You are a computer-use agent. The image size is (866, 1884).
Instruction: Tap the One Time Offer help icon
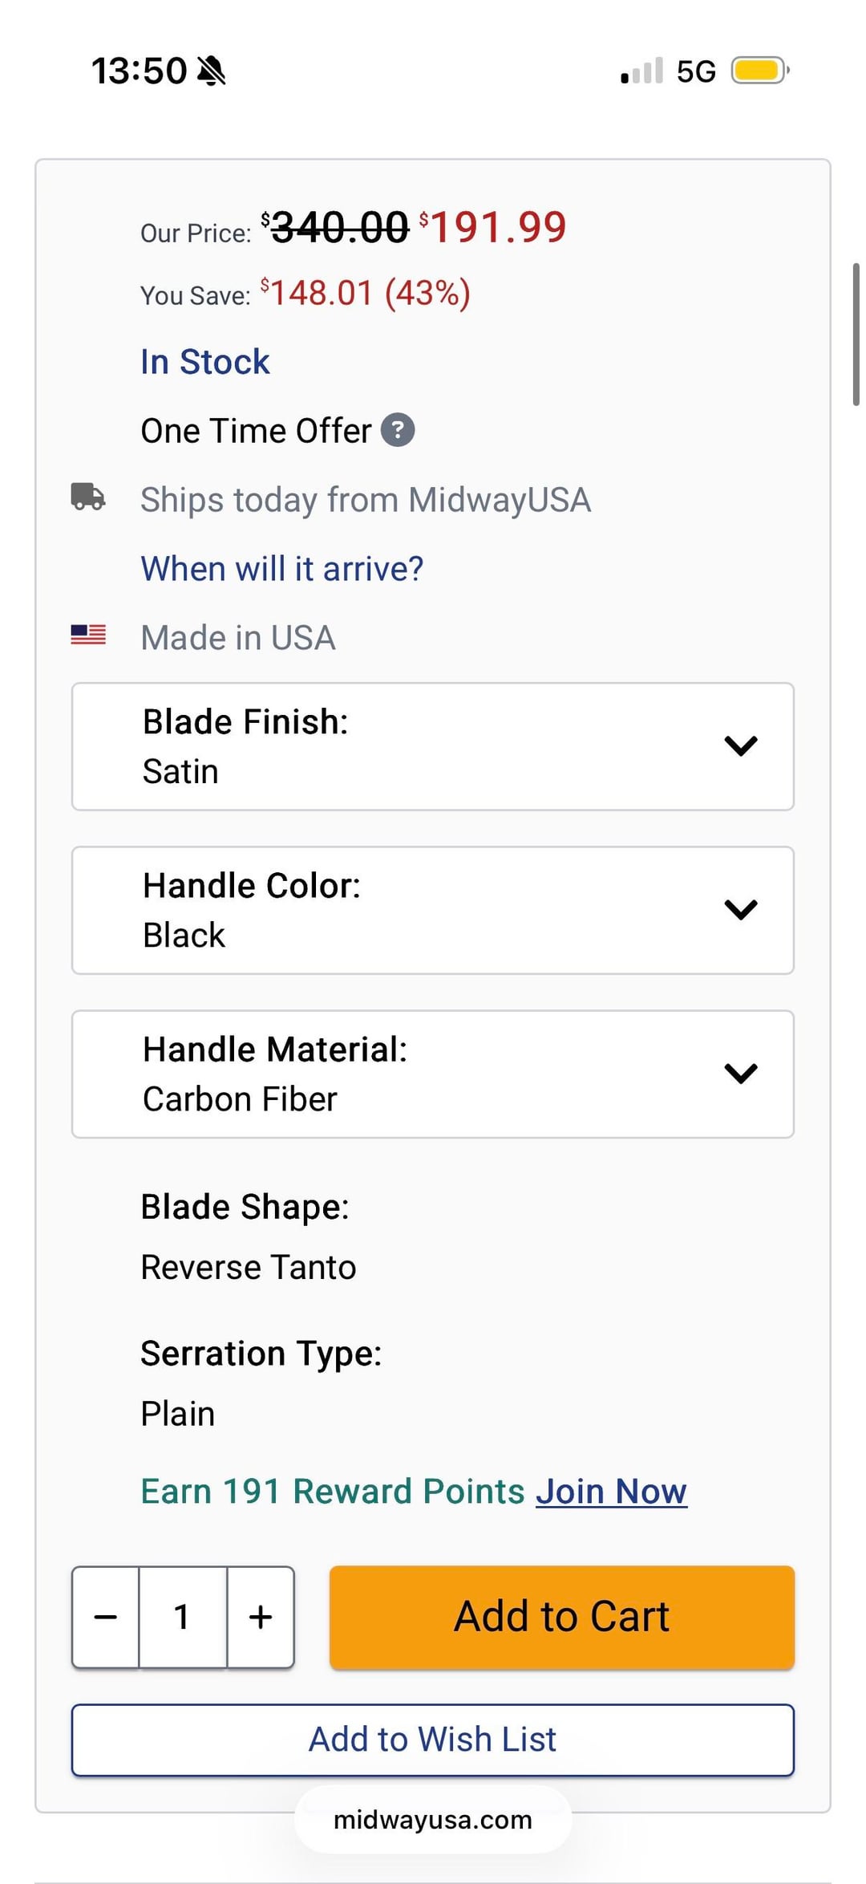coord(397,430)
